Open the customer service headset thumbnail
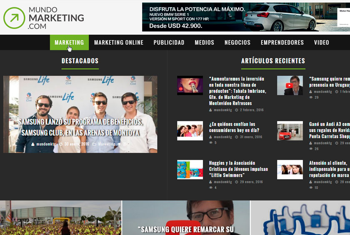 coord(290,170)
